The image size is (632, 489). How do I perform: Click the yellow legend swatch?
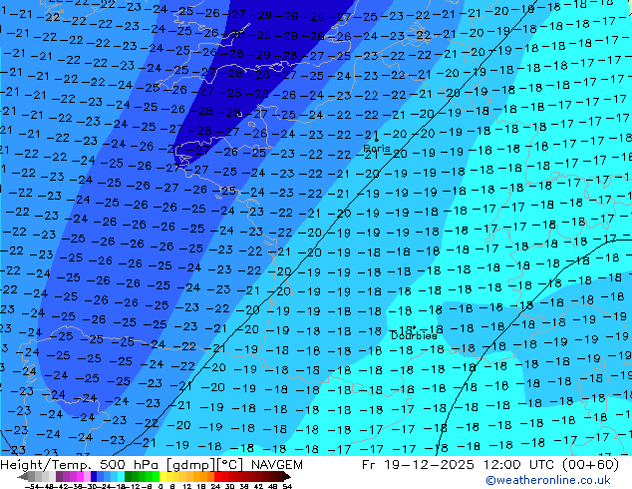pos(162,476)
